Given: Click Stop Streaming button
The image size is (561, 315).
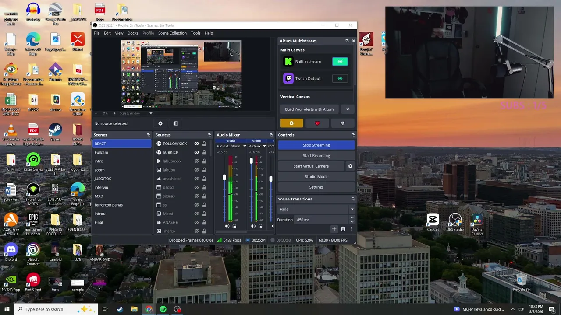Looking at the screenshot, I should coord(316,145).
